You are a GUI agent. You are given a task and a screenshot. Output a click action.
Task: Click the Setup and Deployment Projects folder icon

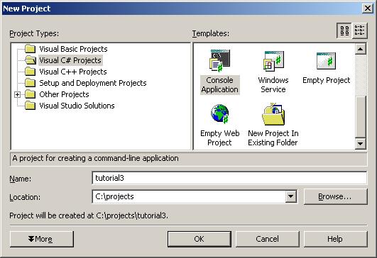[x=31, y=83]
